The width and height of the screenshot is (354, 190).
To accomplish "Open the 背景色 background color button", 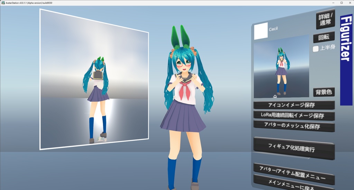I will (x=324, y=92).
